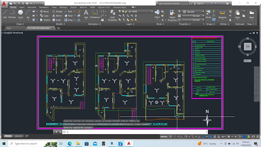Viewport: 261px width, 147px height.
Task: Toggle drawing grid display in status bar
Action: [x=171, y=137]
